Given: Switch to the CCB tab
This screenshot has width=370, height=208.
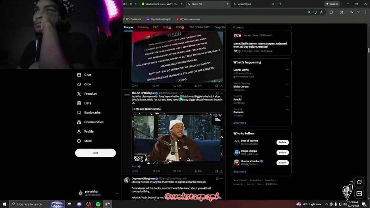Looking at the screenshot, I should click(180, 27).
